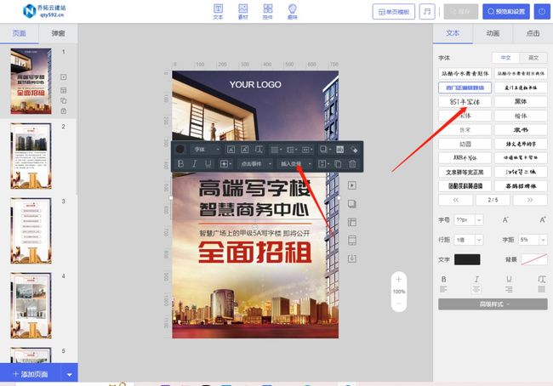Image resolution: width=553 pixels, height=386 pixels.
Task: Click the play preview icon beside the canvas
Action: pos(352,185)
